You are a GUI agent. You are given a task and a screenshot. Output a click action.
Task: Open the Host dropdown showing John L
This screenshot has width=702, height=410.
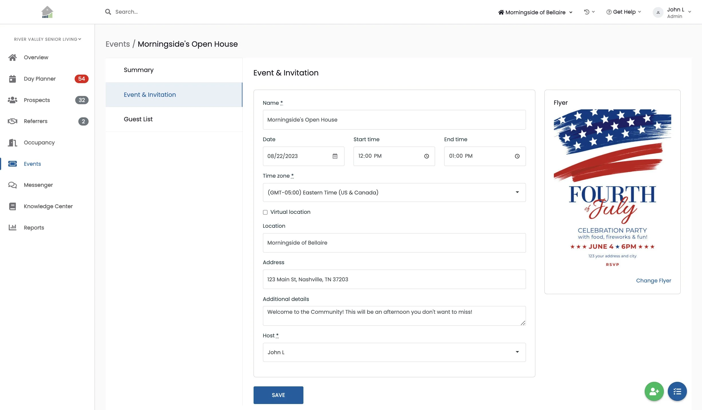tap(394, 352)
